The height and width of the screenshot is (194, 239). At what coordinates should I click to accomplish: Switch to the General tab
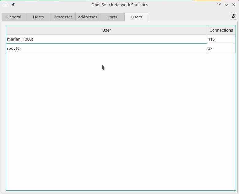[x=14, y=17]
